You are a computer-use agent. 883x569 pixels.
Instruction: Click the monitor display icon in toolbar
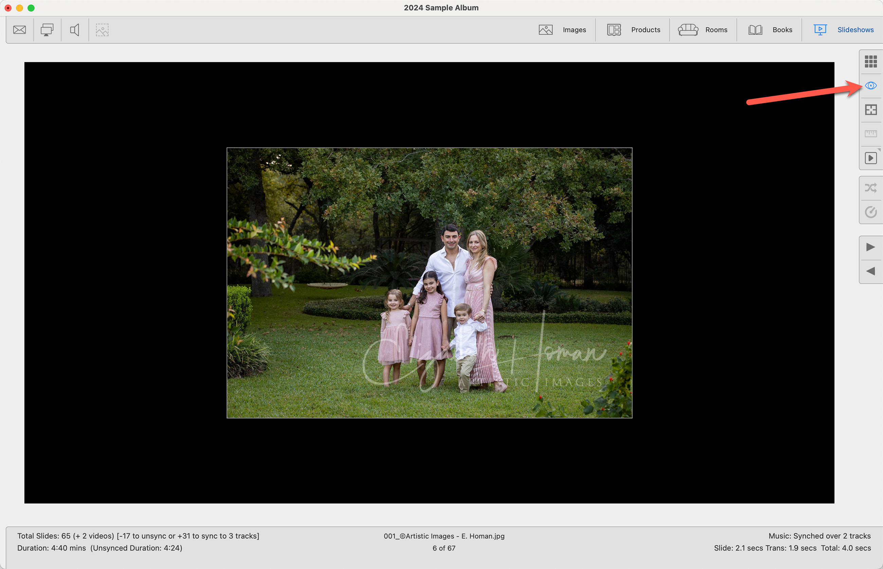(x=47, y=30)
